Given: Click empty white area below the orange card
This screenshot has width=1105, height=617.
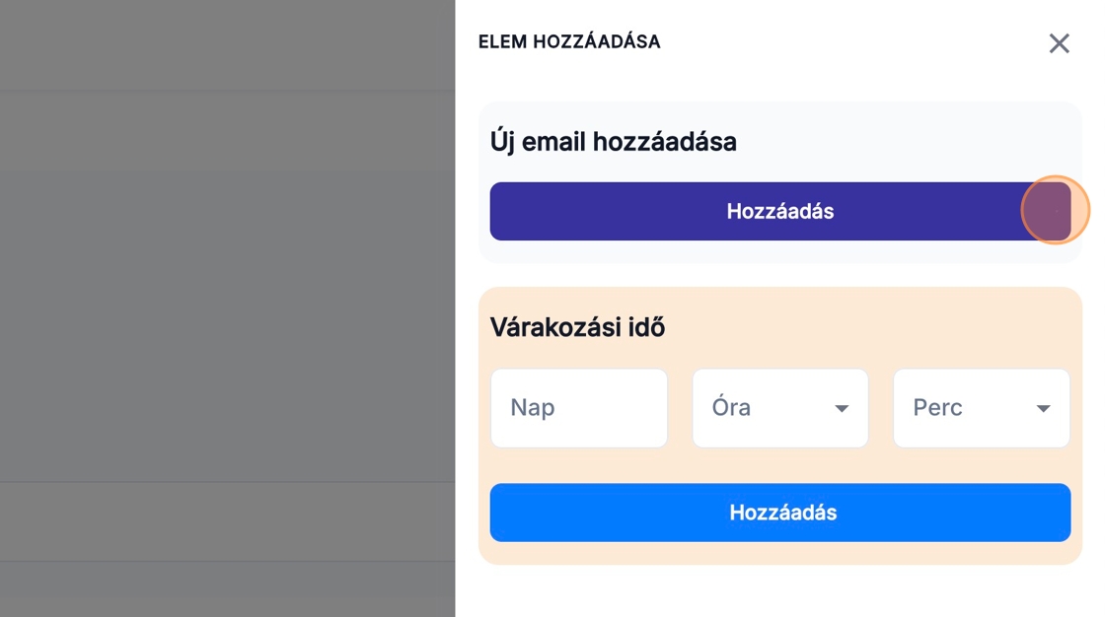Looking at the screenshot, I should [x=779, y=589].
